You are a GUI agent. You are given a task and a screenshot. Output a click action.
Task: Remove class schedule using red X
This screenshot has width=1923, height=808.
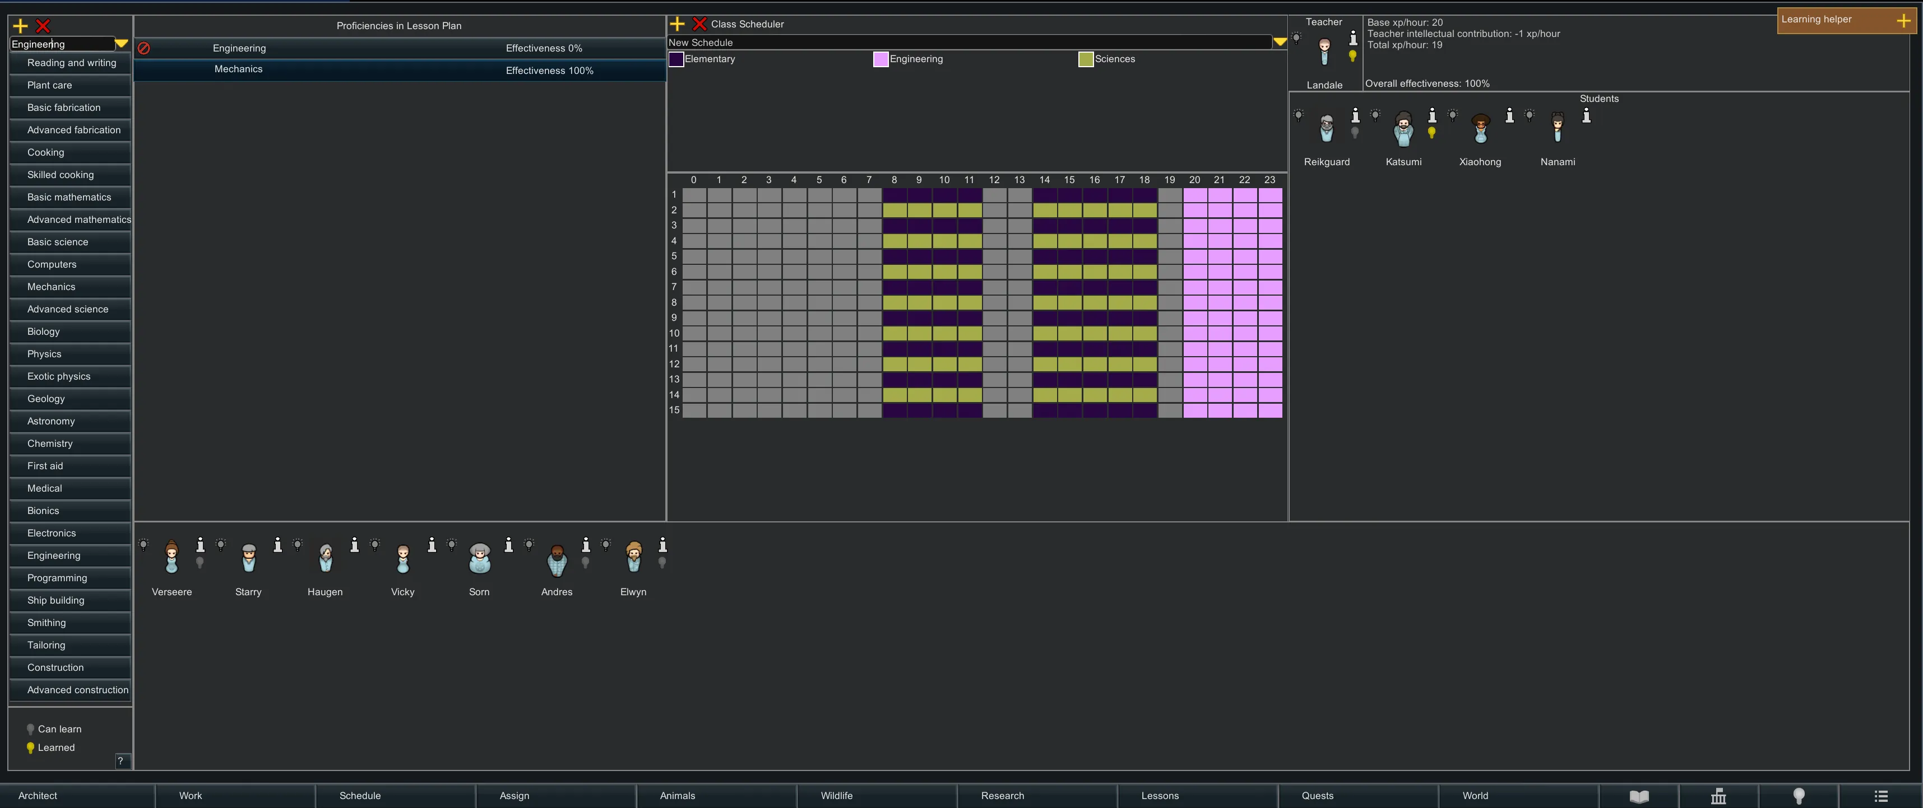[x=699, y=24]
